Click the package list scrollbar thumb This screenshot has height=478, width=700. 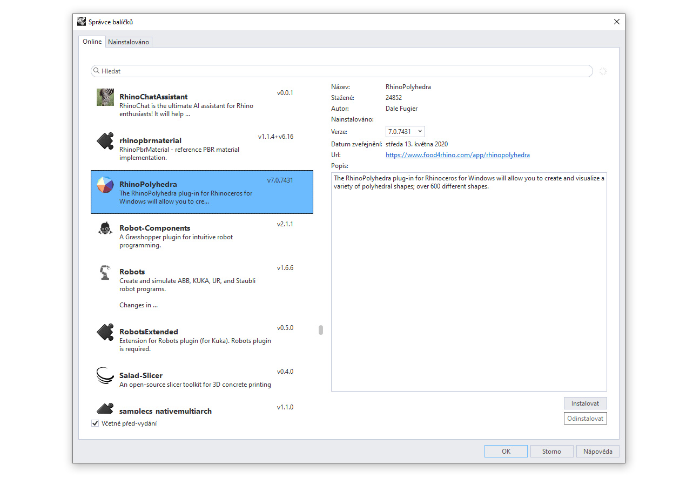[321, 330]
